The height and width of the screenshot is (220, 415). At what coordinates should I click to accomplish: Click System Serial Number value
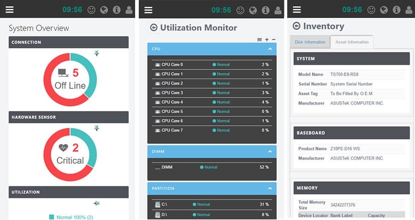point(351,84)
